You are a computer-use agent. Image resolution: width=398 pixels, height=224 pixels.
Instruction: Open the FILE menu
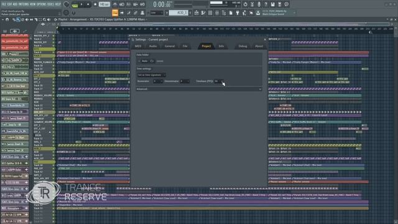point(4,4)
